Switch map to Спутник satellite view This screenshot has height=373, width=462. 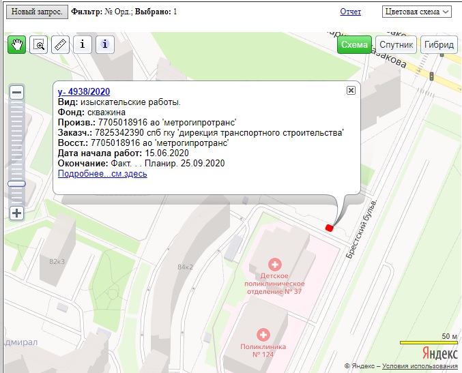pos(396,45)
